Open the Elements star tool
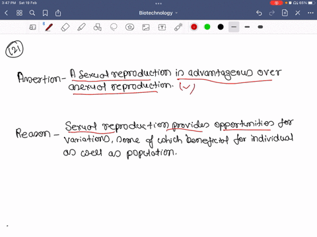317x237 pixels. point(129,27)
